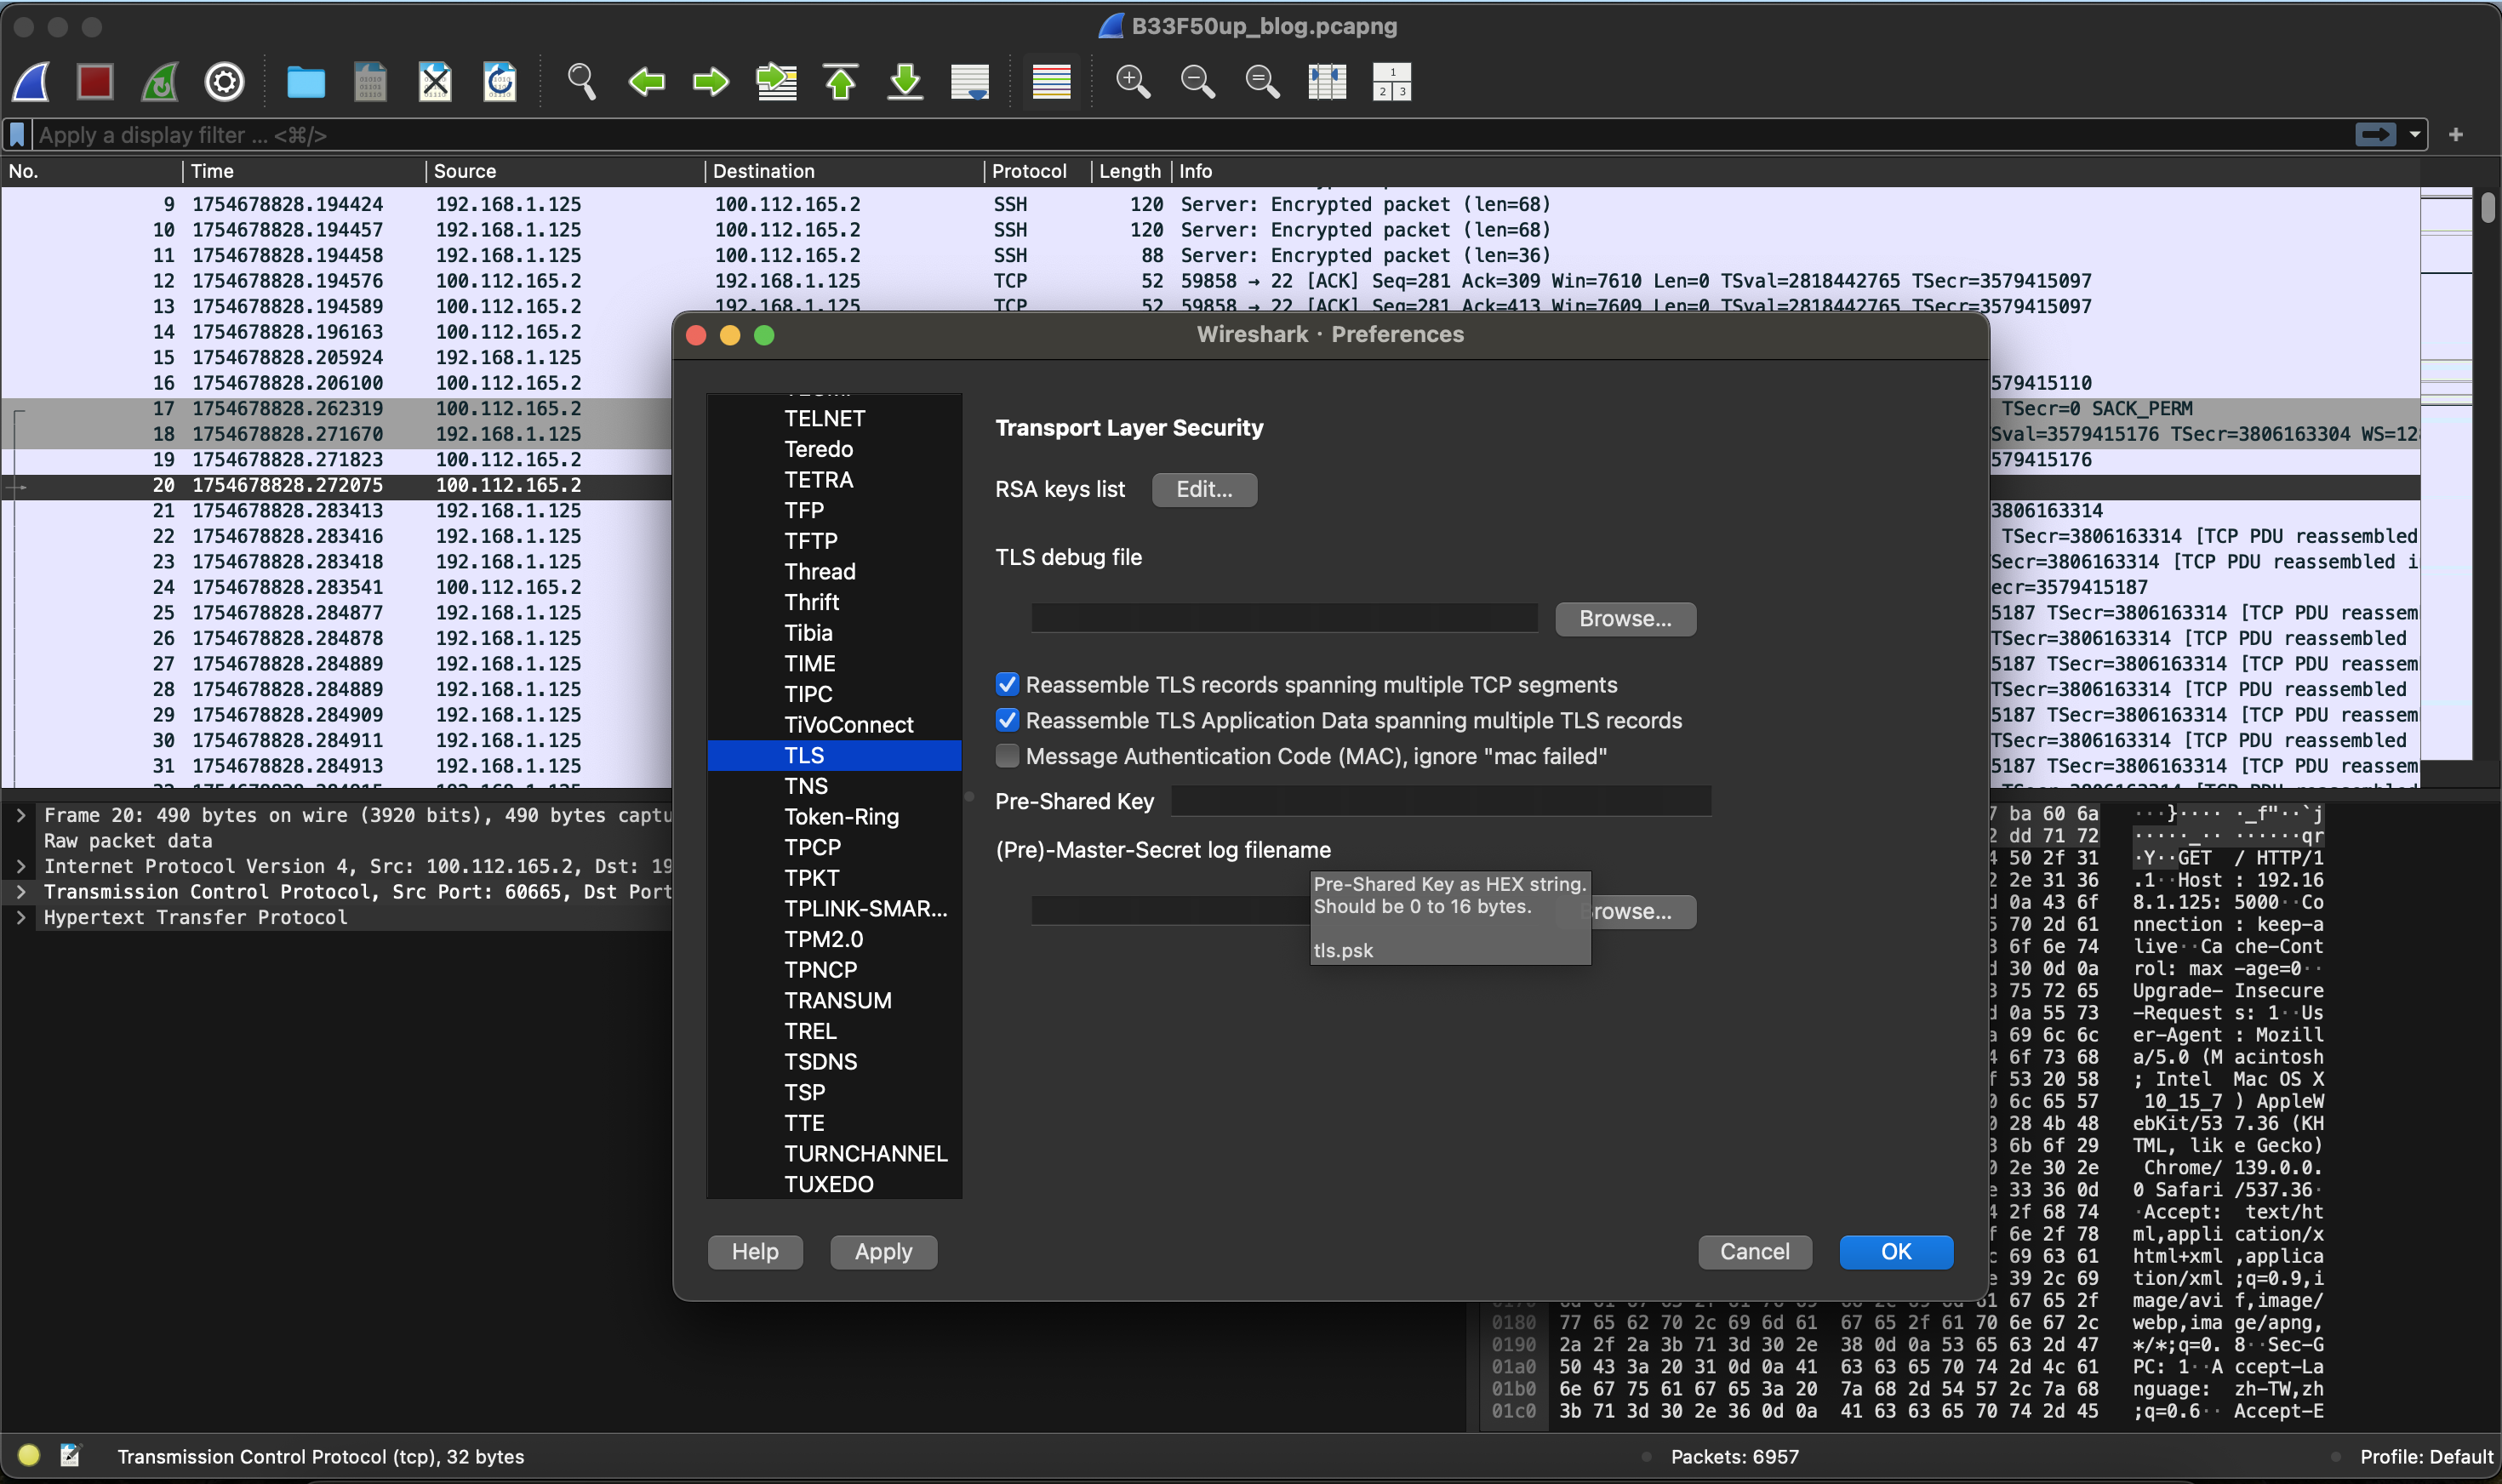Select Thrift in the protocol list
The image size is (2502, 1484).
click(x=811, y=602)
